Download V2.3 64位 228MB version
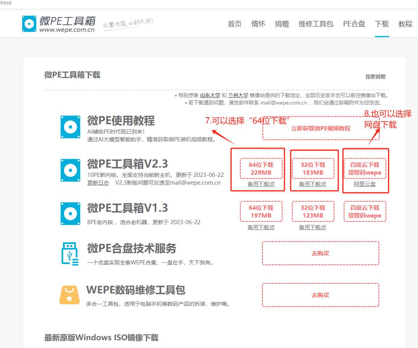Image resolution: width=418 pixels, height=348 pixels. point(261,168)
